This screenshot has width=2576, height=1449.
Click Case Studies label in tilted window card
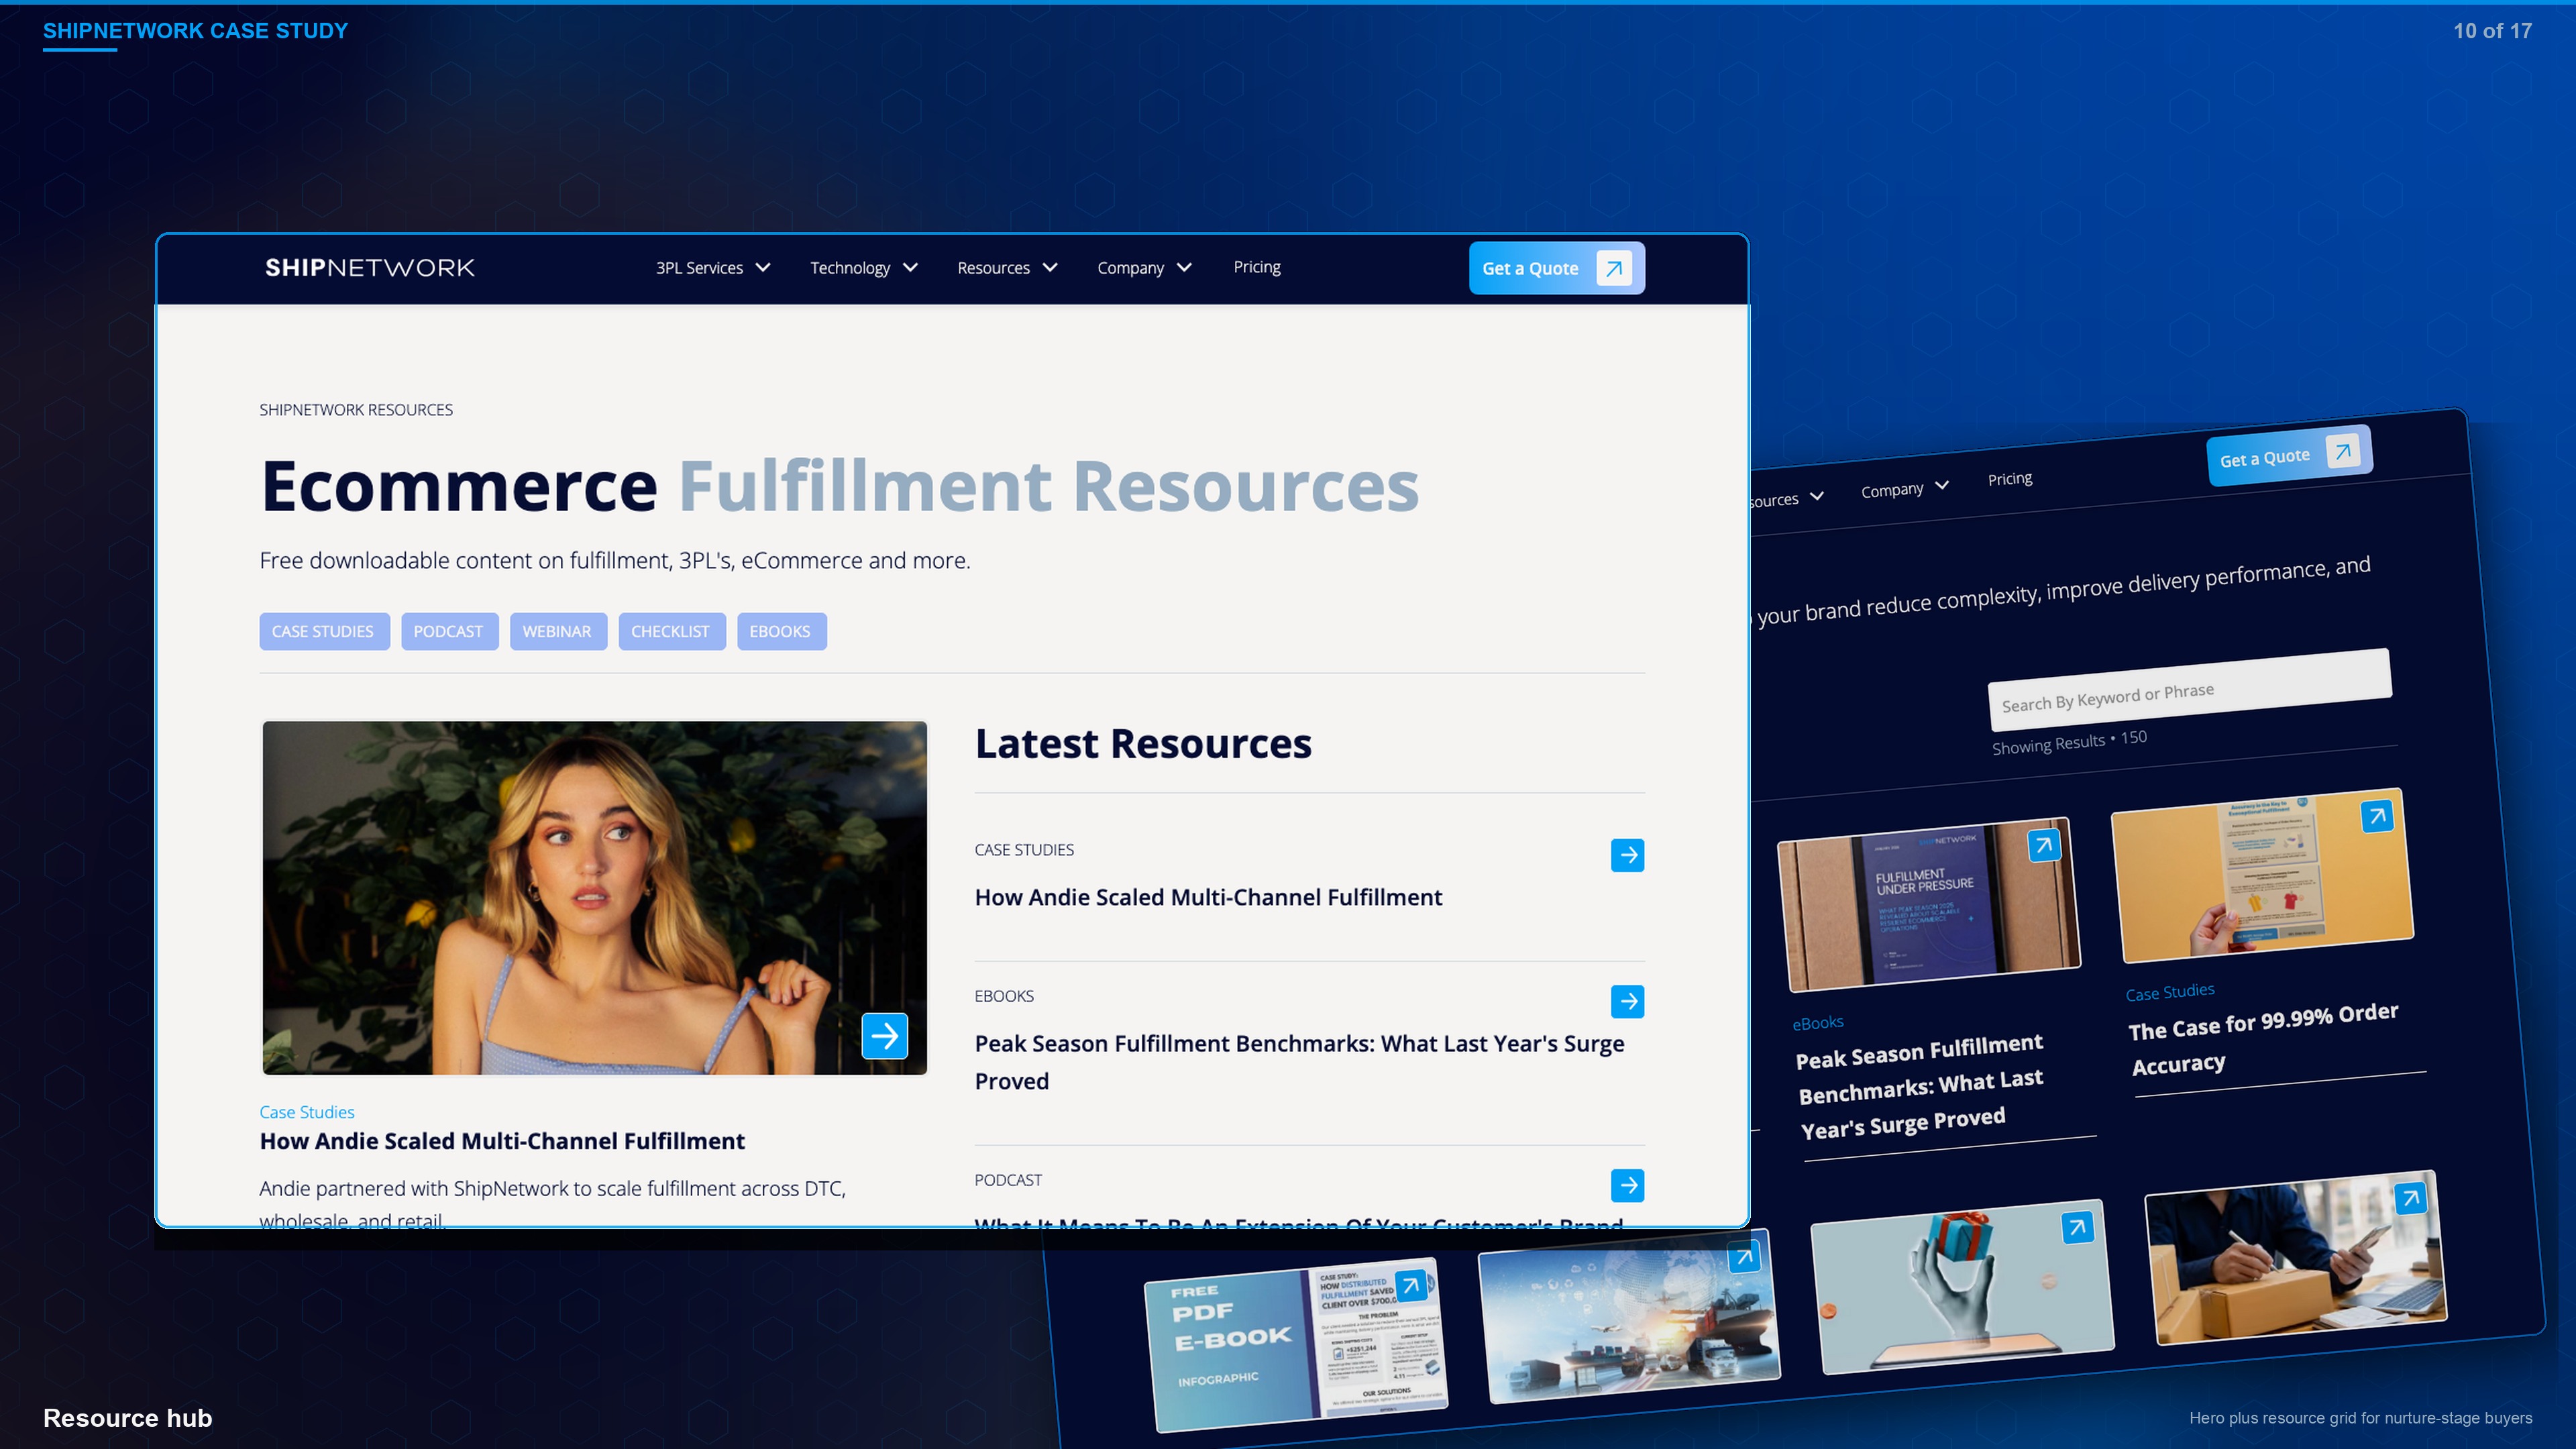point(2169,992)
